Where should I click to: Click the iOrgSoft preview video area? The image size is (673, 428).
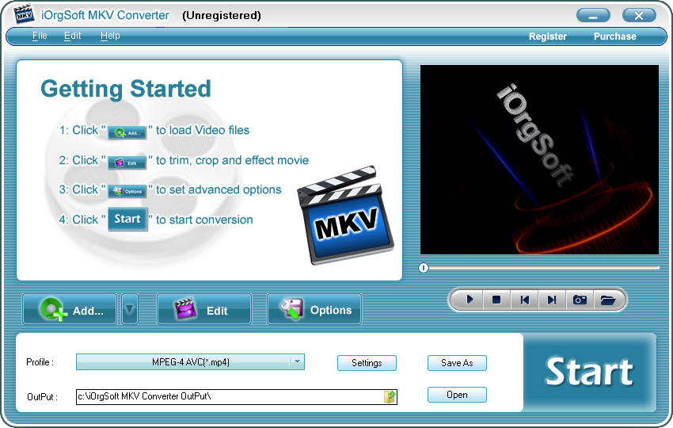[x=539, y=159]
